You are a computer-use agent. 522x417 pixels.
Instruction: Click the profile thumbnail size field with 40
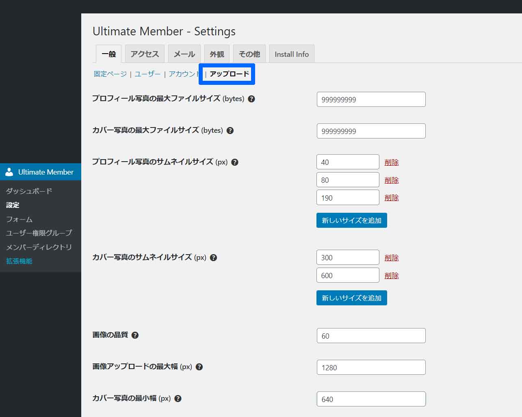[348, 162]
